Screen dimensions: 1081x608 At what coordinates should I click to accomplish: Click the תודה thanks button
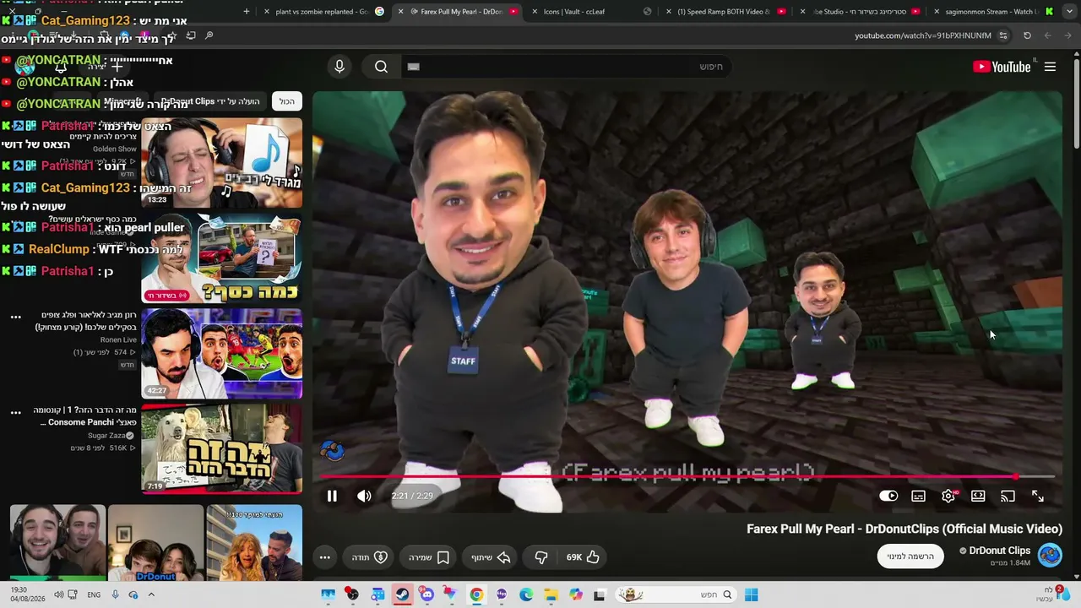pos(369,557)
